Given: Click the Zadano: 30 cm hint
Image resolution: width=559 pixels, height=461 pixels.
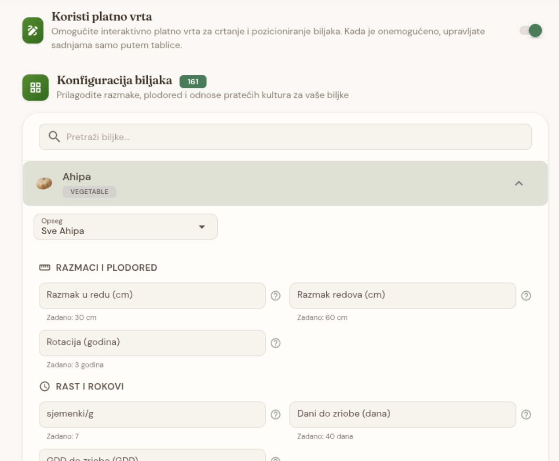Looking at the screenshot, I should (72, 317).
